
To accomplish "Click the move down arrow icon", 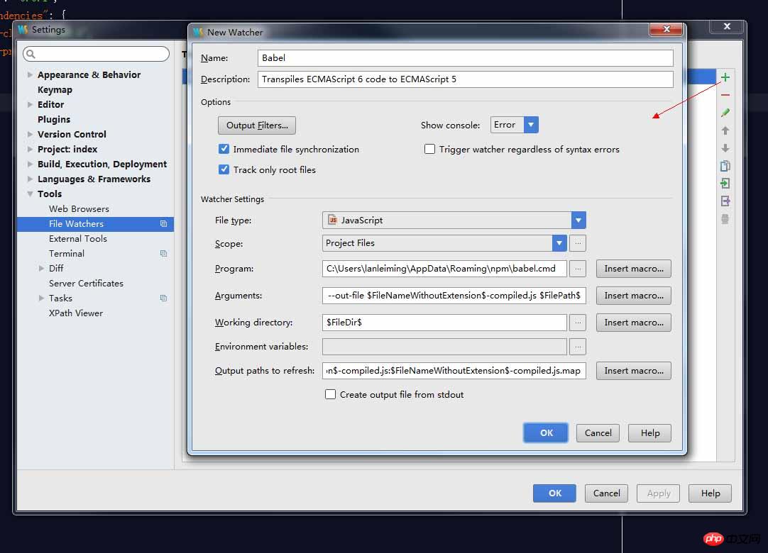I will [725, 147].
